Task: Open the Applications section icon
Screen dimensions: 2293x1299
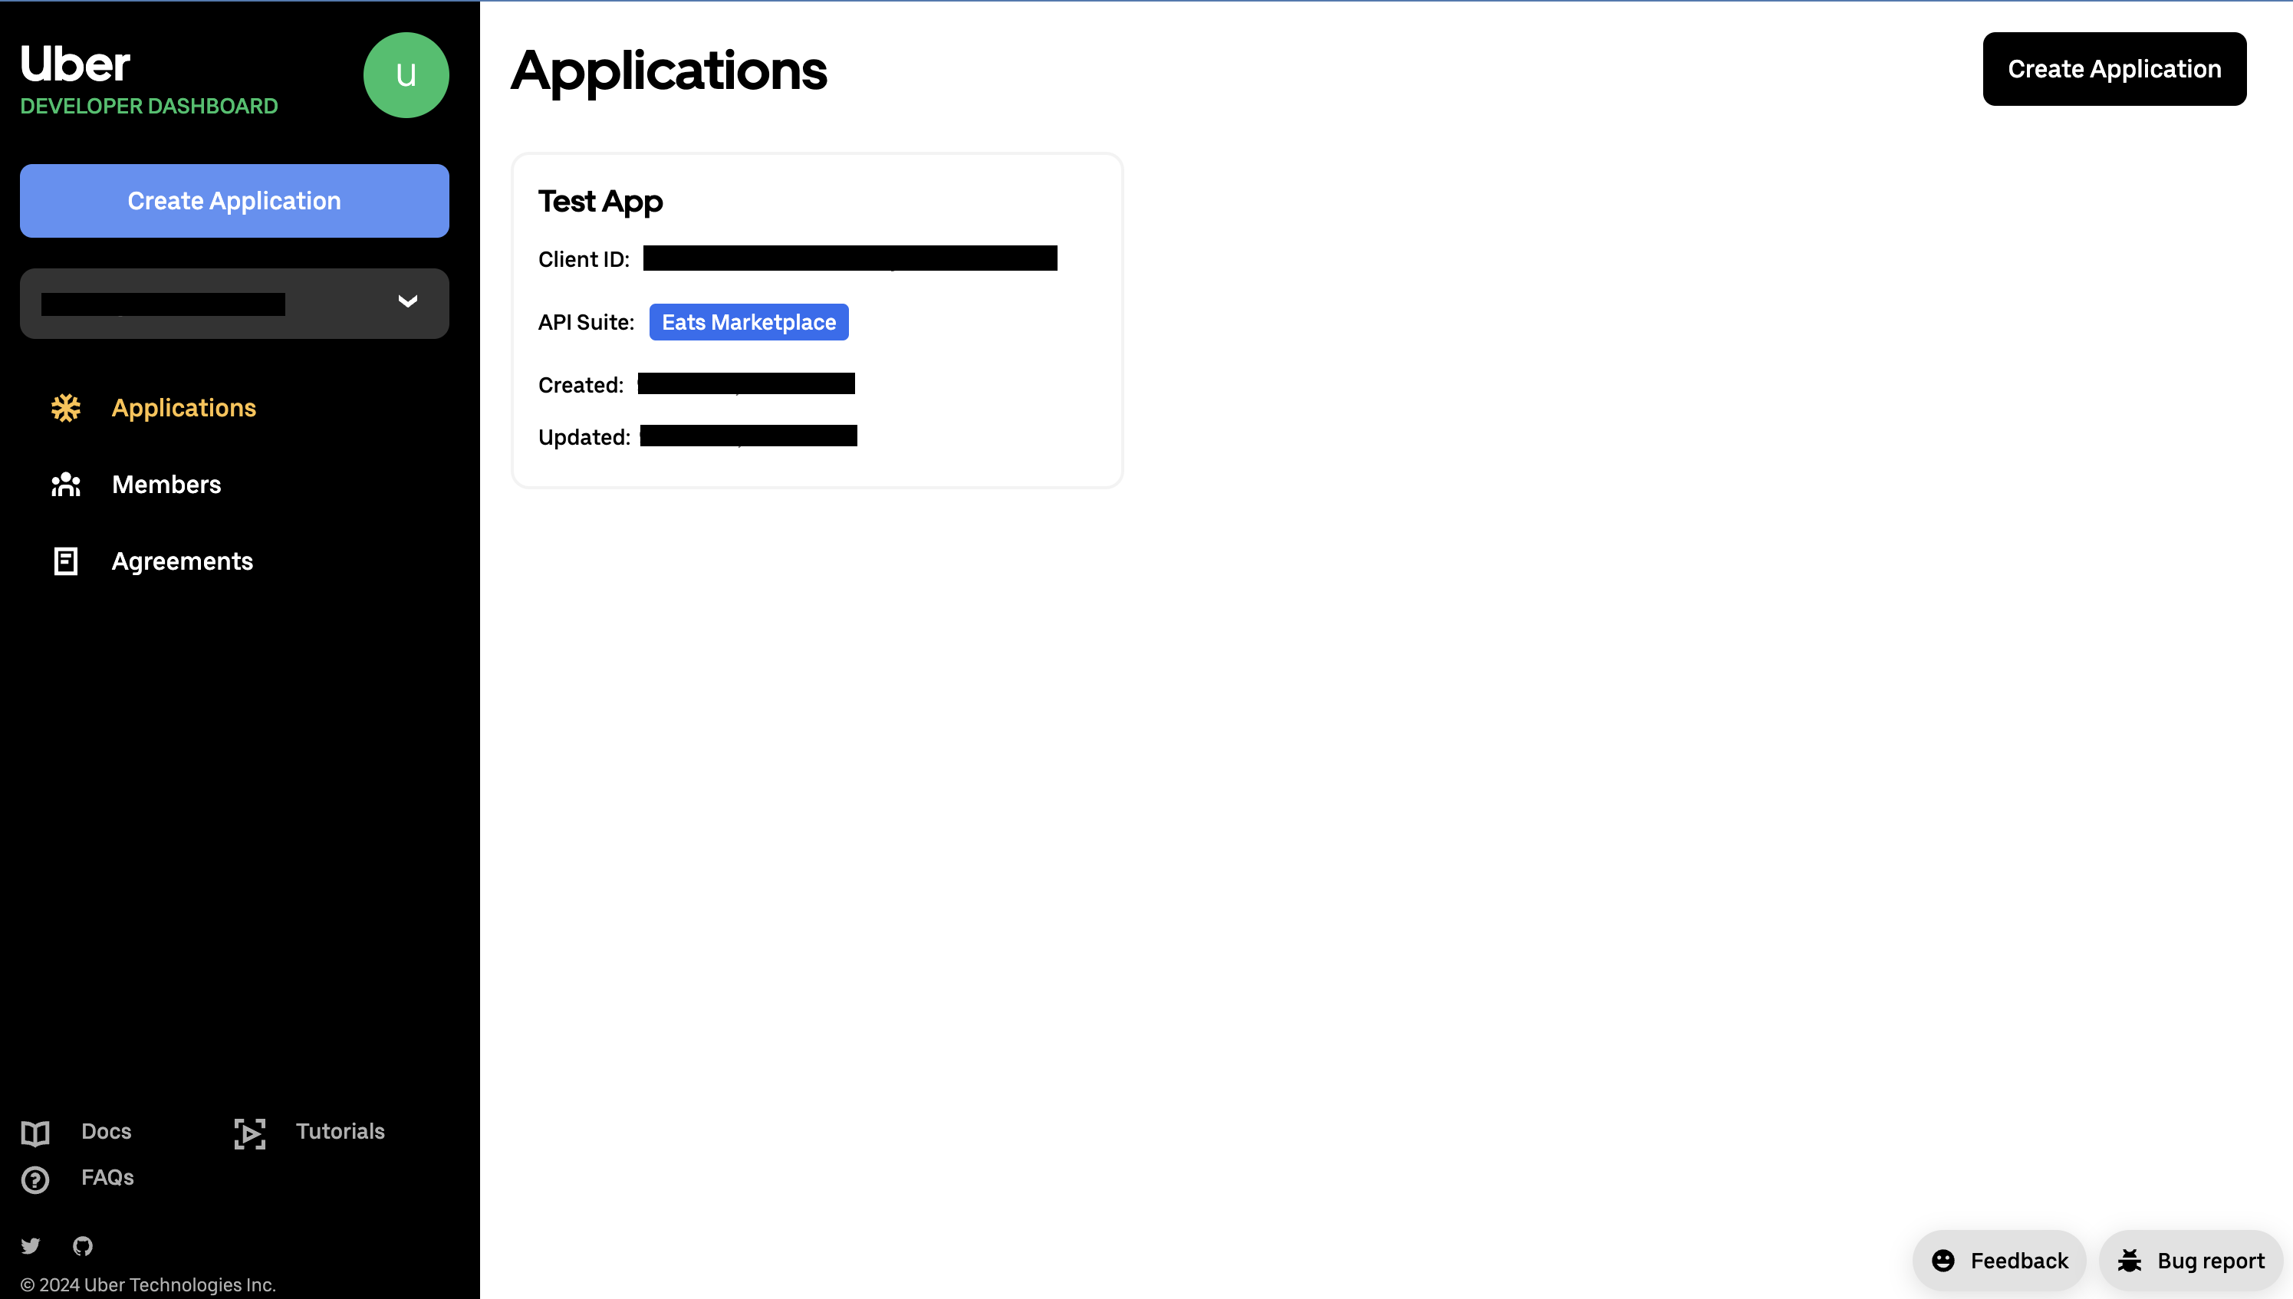Action: pyautogui.click(x=64, y=408)
